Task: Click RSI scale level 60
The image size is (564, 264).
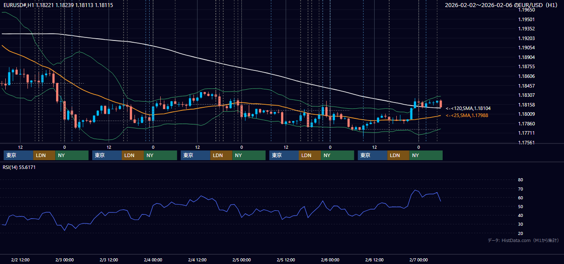Action: pyautogui.click(x=520, y=198)
